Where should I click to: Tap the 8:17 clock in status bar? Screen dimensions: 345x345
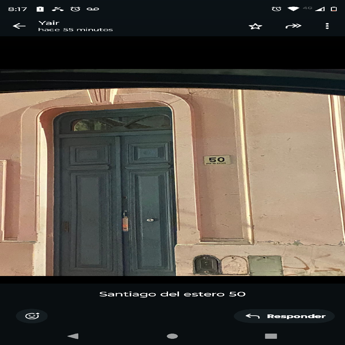pyautogui.click(x=17, y=9)
